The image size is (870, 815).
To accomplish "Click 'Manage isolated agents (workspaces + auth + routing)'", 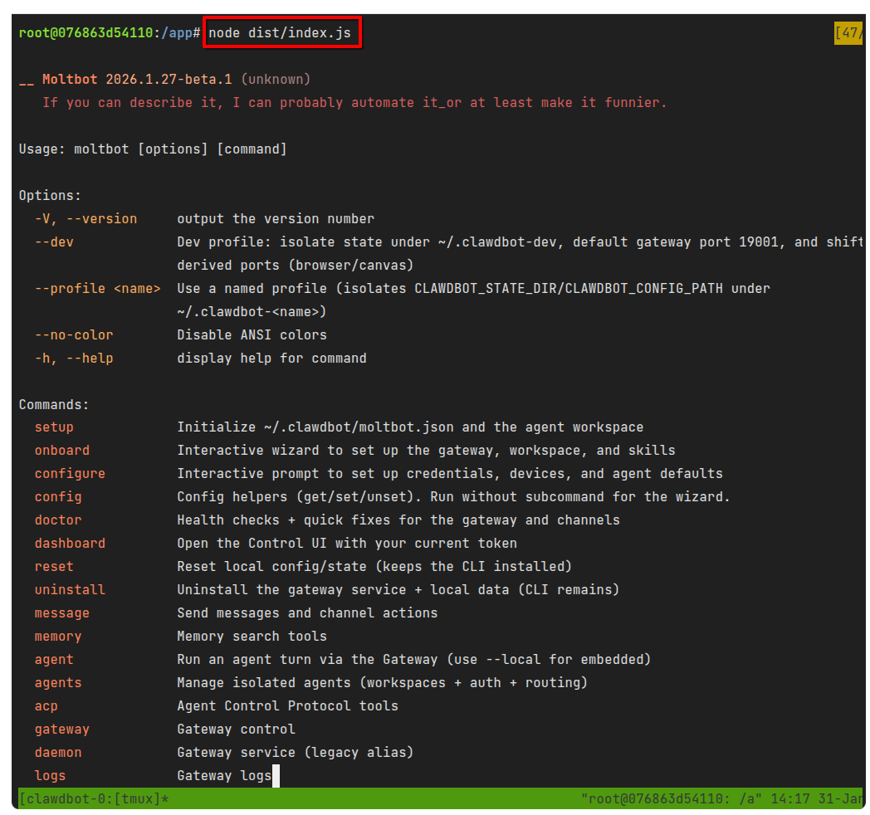I will [x=383, y=683].
